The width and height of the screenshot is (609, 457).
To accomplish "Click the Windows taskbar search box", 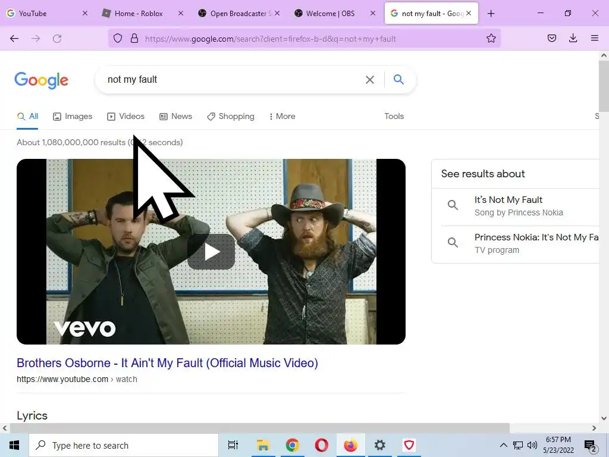I will pyautogui.click(x=124, y=445).
